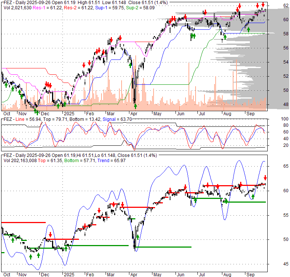Screen dimensions: 290x277
Task: Select the top chart title with Open 61.19
Action: [x=86, y=3]
